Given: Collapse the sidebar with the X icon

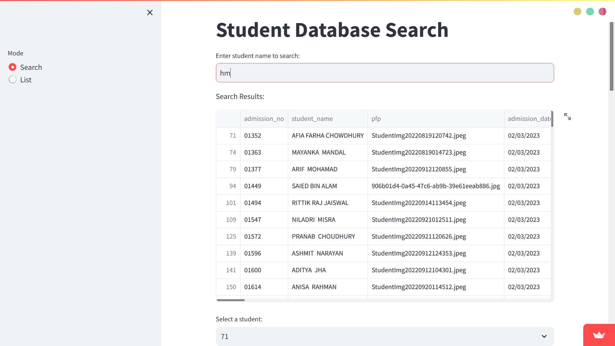Looking at the screenshot, I should pos(150,12).
